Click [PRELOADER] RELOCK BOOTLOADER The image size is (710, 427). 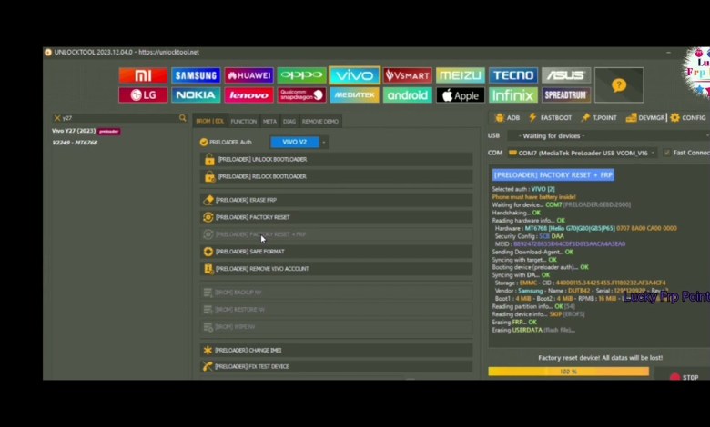(x=337, y=176)
